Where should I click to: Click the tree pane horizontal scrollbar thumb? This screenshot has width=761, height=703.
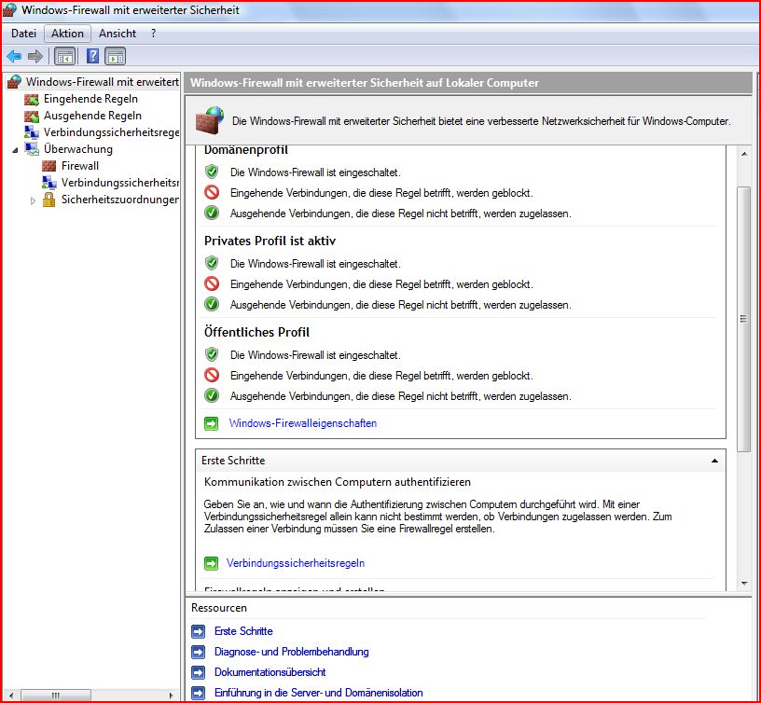[56, 696]
